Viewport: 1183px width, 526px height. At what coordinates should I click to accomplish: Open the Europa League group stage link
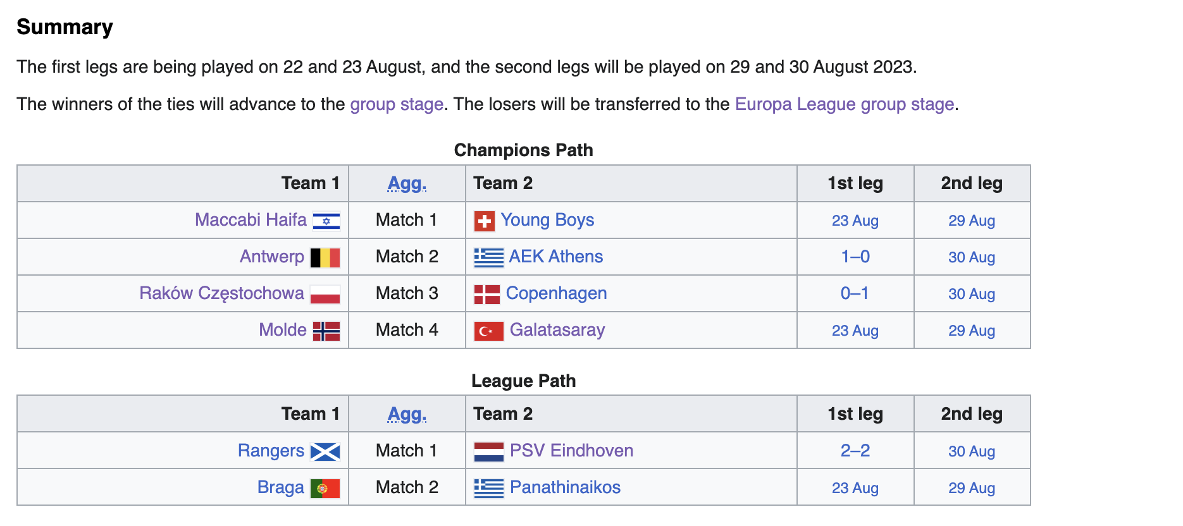[x=845, y=104]
